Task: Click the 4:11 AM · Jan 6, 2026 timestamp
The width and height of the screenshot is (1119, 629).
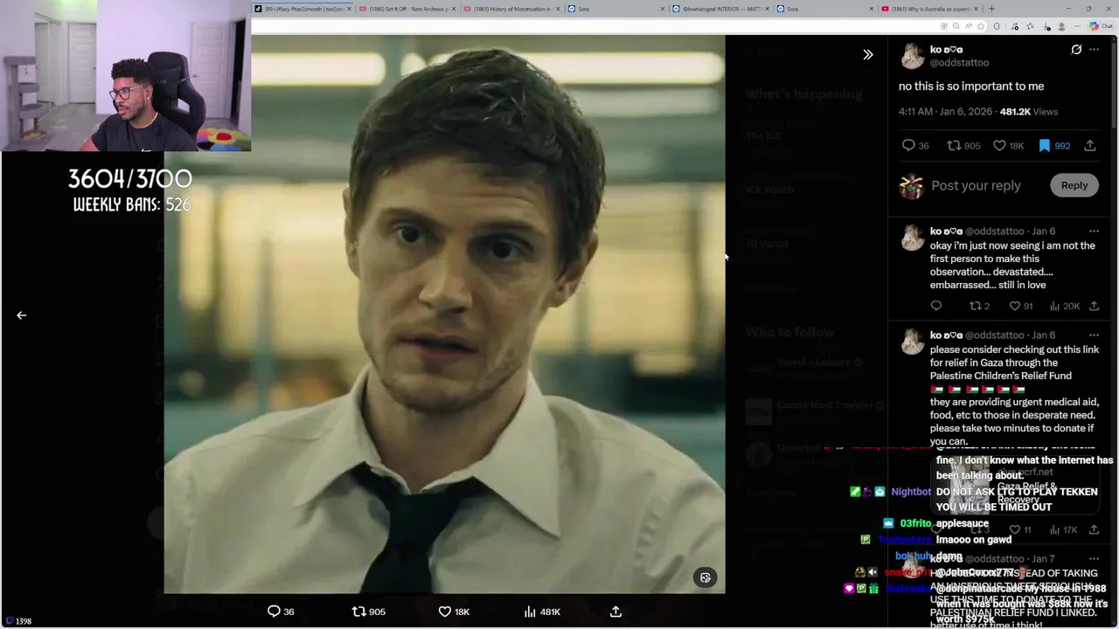Action: [946, 112]
